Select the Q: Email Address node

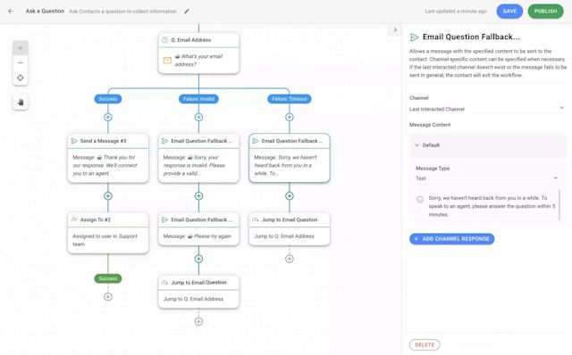point(198,54)
